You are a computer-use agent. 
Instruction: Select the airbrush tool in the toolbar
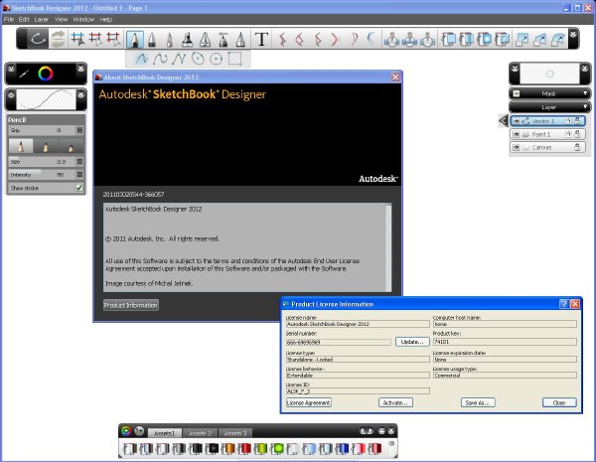point(223,39)
